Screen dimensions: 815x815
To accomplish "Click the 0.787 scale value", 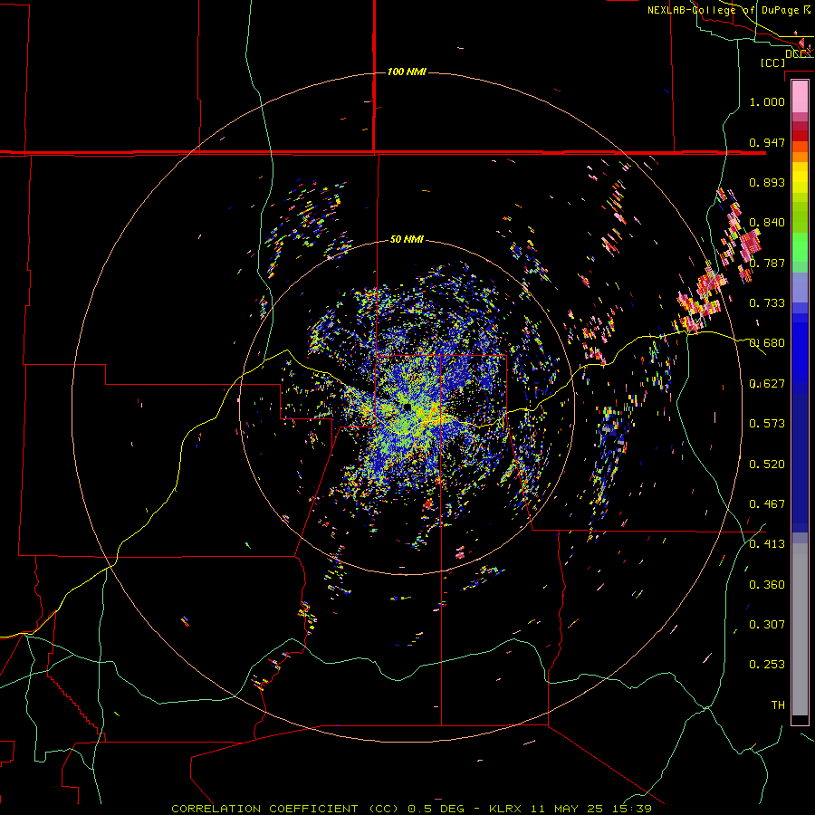I will 767,263.
